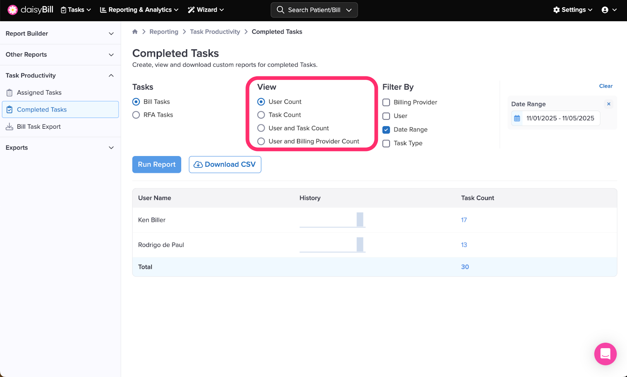Open the Settings dropdown menu
This screenshot has height=377, width=627.
coord(573,10)
